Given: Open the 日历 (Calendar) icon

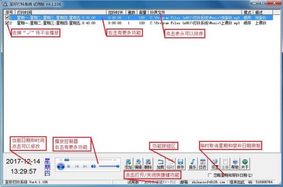Looking at the screenshot, I should pyautogui.click(x=202, y=164).
